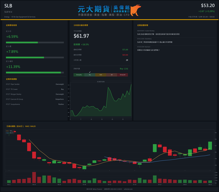
Task: Click the +11.39% one-month performance bar
Action: 35,73
